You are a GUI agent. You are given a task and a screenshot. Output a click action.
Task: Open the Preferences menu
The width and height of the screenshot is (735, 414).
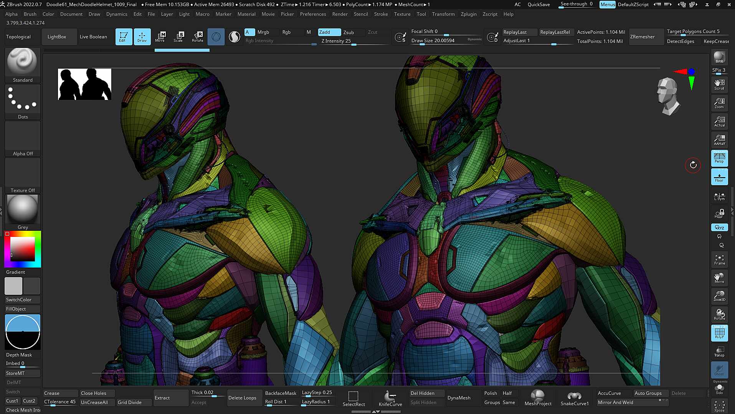(x=313, y=14)
